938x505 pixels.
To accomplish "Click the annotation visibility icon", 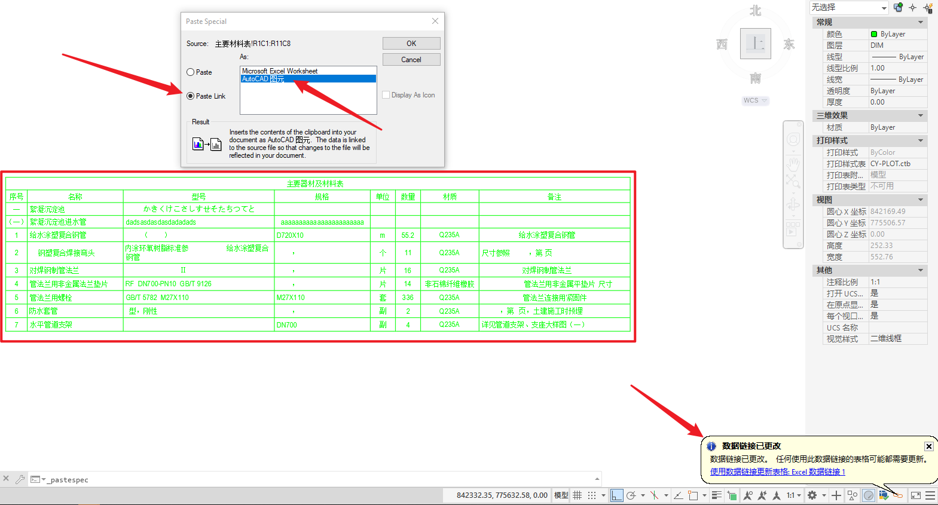I will coord(748,495).
